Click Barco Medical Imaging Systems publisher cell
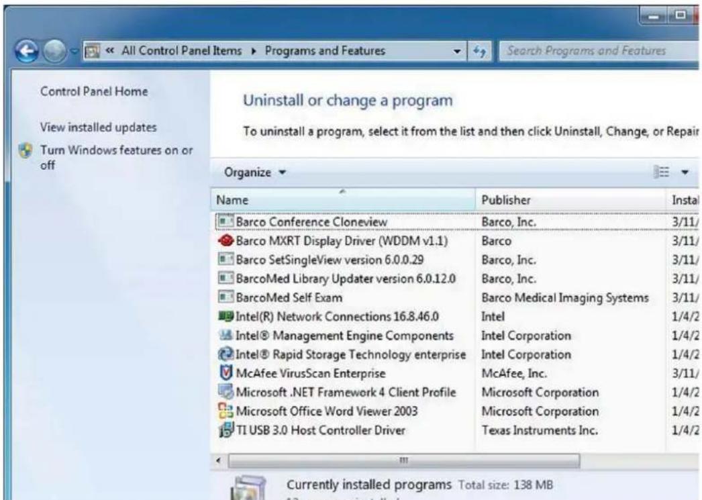 click(x=565, y=298)
